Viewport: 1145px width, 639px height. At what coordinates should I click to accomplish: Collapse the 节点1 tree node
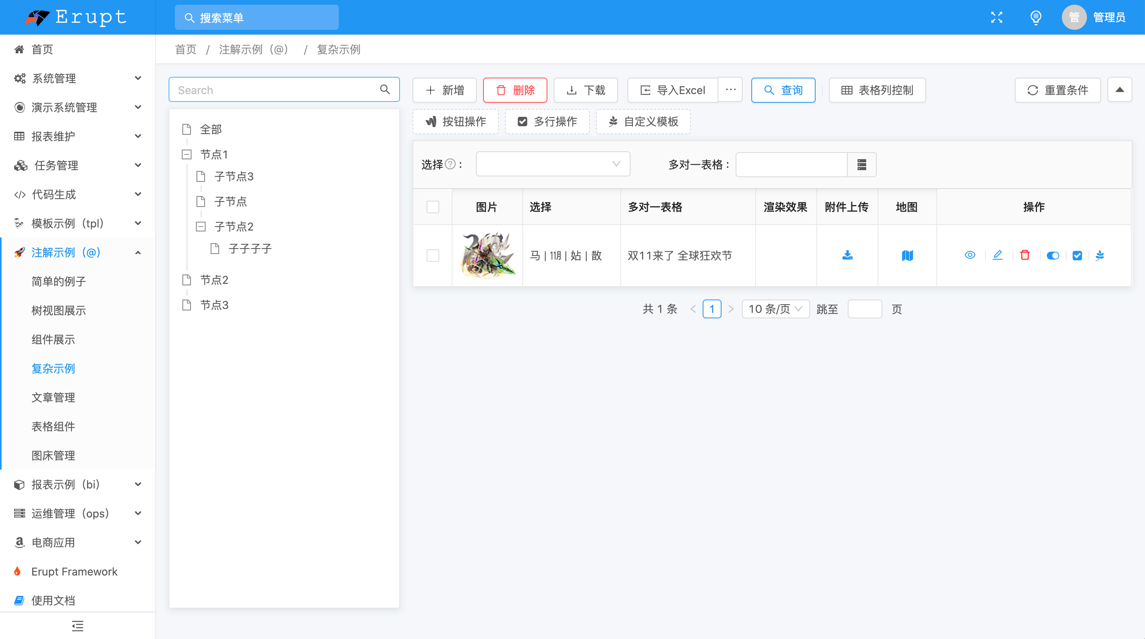(x=187, y=154)
